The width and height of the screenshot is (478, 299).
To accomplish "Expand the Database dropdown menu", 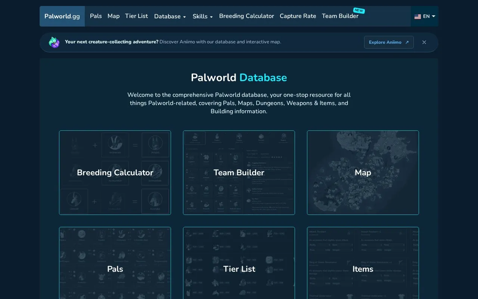I will pyautogui.click(x=170, y=16).
